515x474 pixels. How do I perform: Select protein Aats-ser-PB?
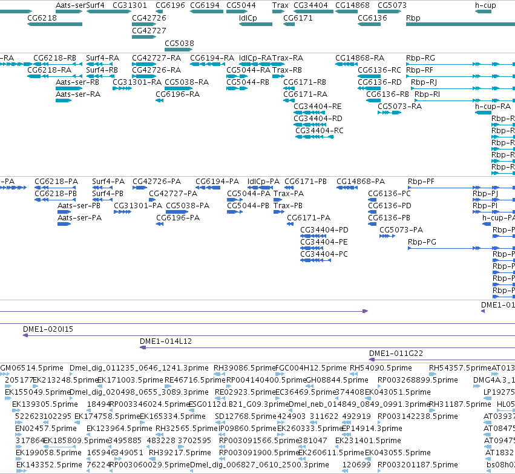tap(64, 212)
